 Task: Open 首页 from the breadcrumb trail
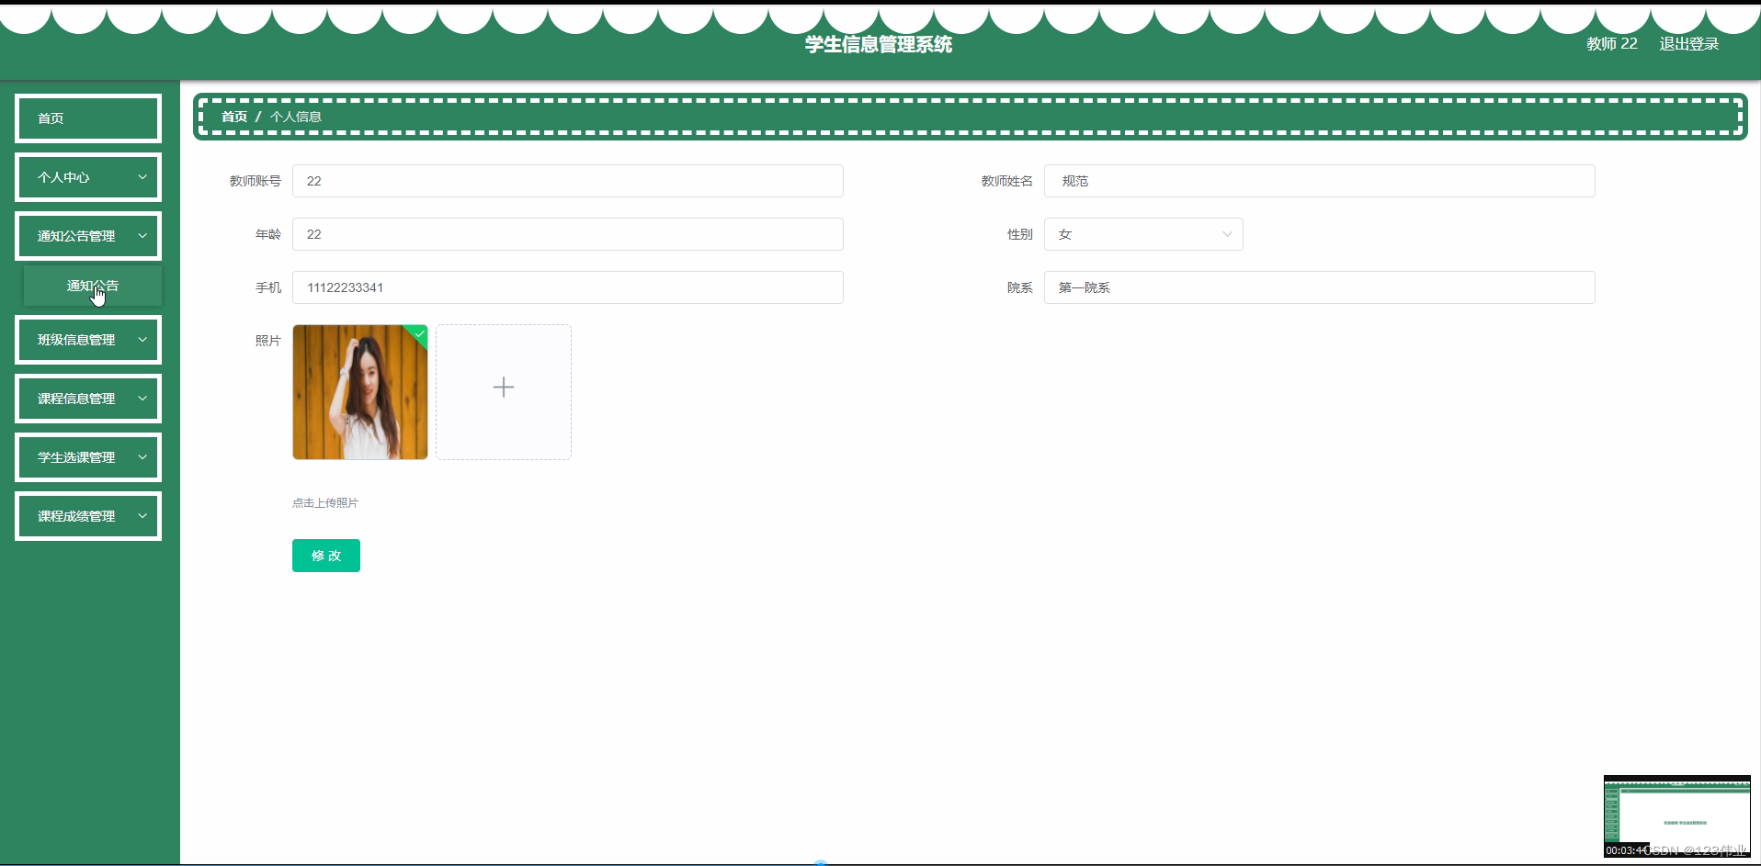tap(233, 117)
